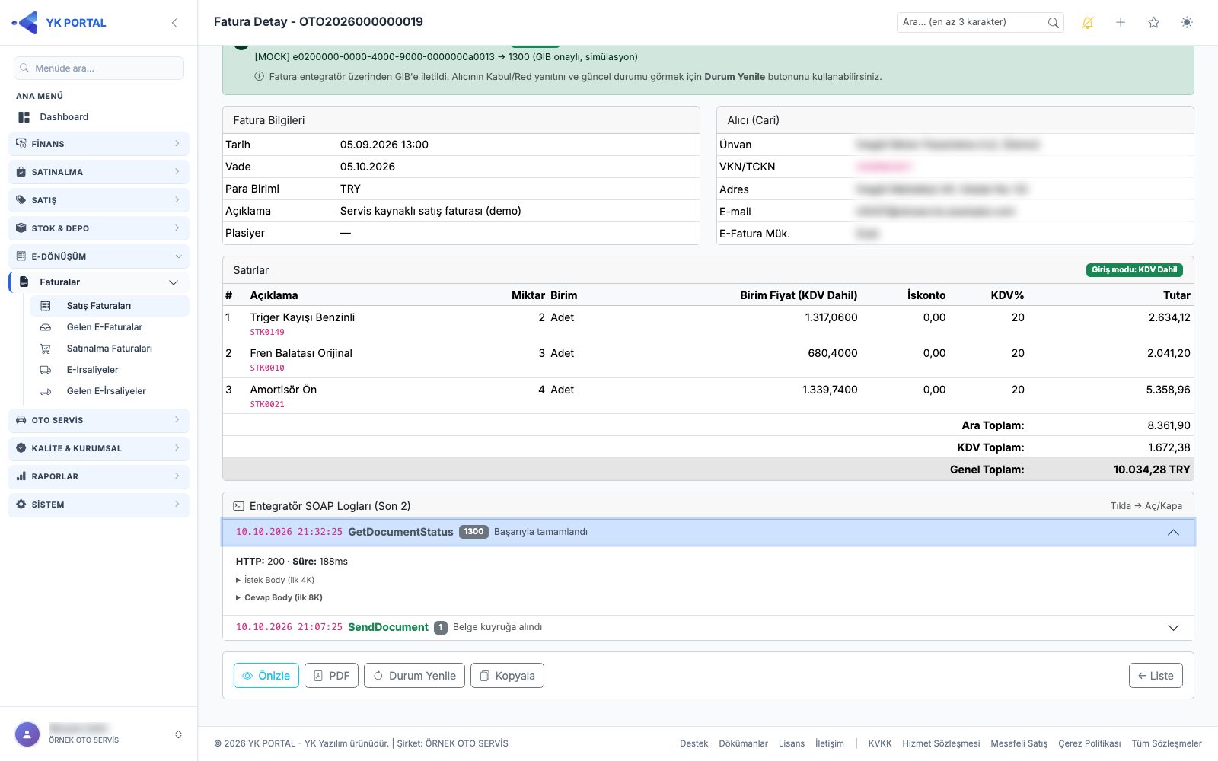Click stock code STK0149
1218x761 pixels.
pyautogui.click(x=267, y=332)
